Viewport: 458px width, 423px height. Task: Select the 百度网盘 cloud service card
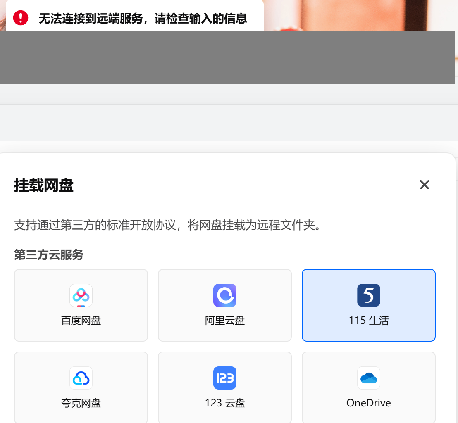81,305
